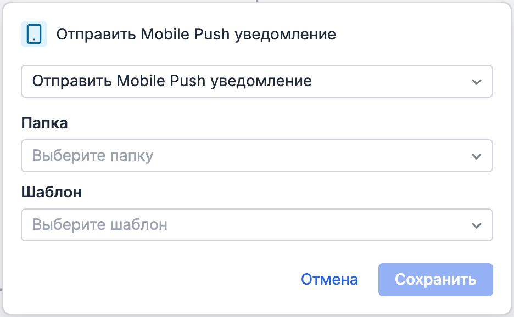Click the dropdown arrow of the Шаблон field
The height and width of the screenshot is (317, 514).
(x=477, y=225)
